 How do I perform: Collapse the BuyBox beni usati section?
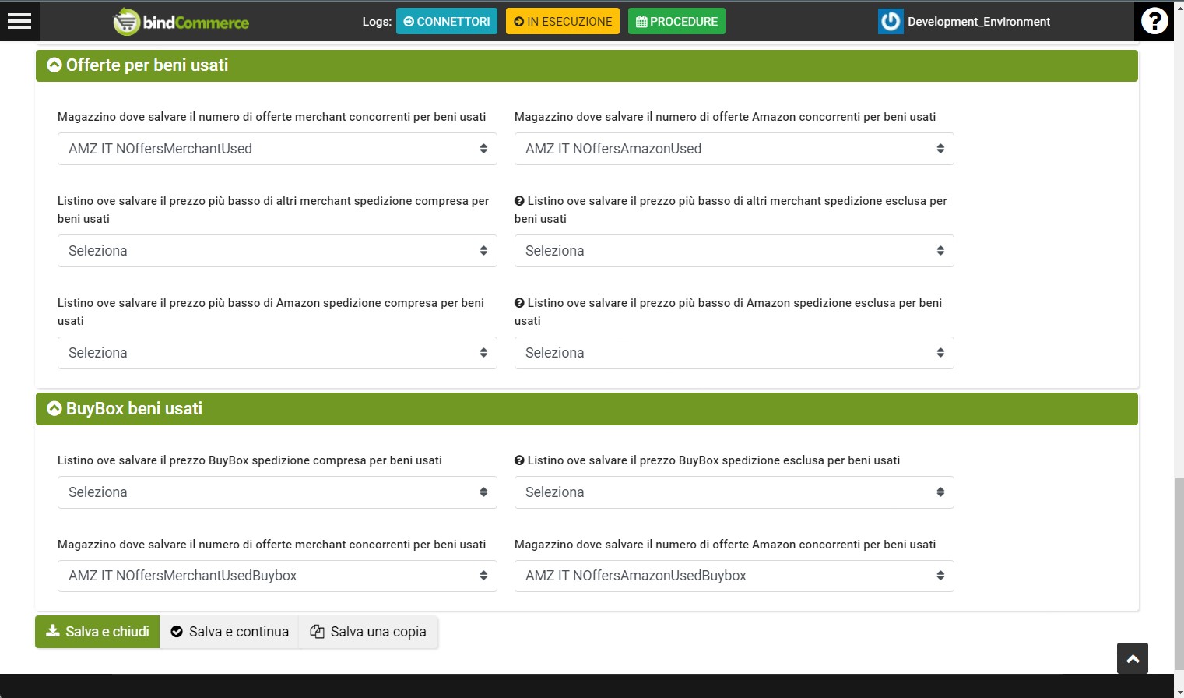[54, 408]
